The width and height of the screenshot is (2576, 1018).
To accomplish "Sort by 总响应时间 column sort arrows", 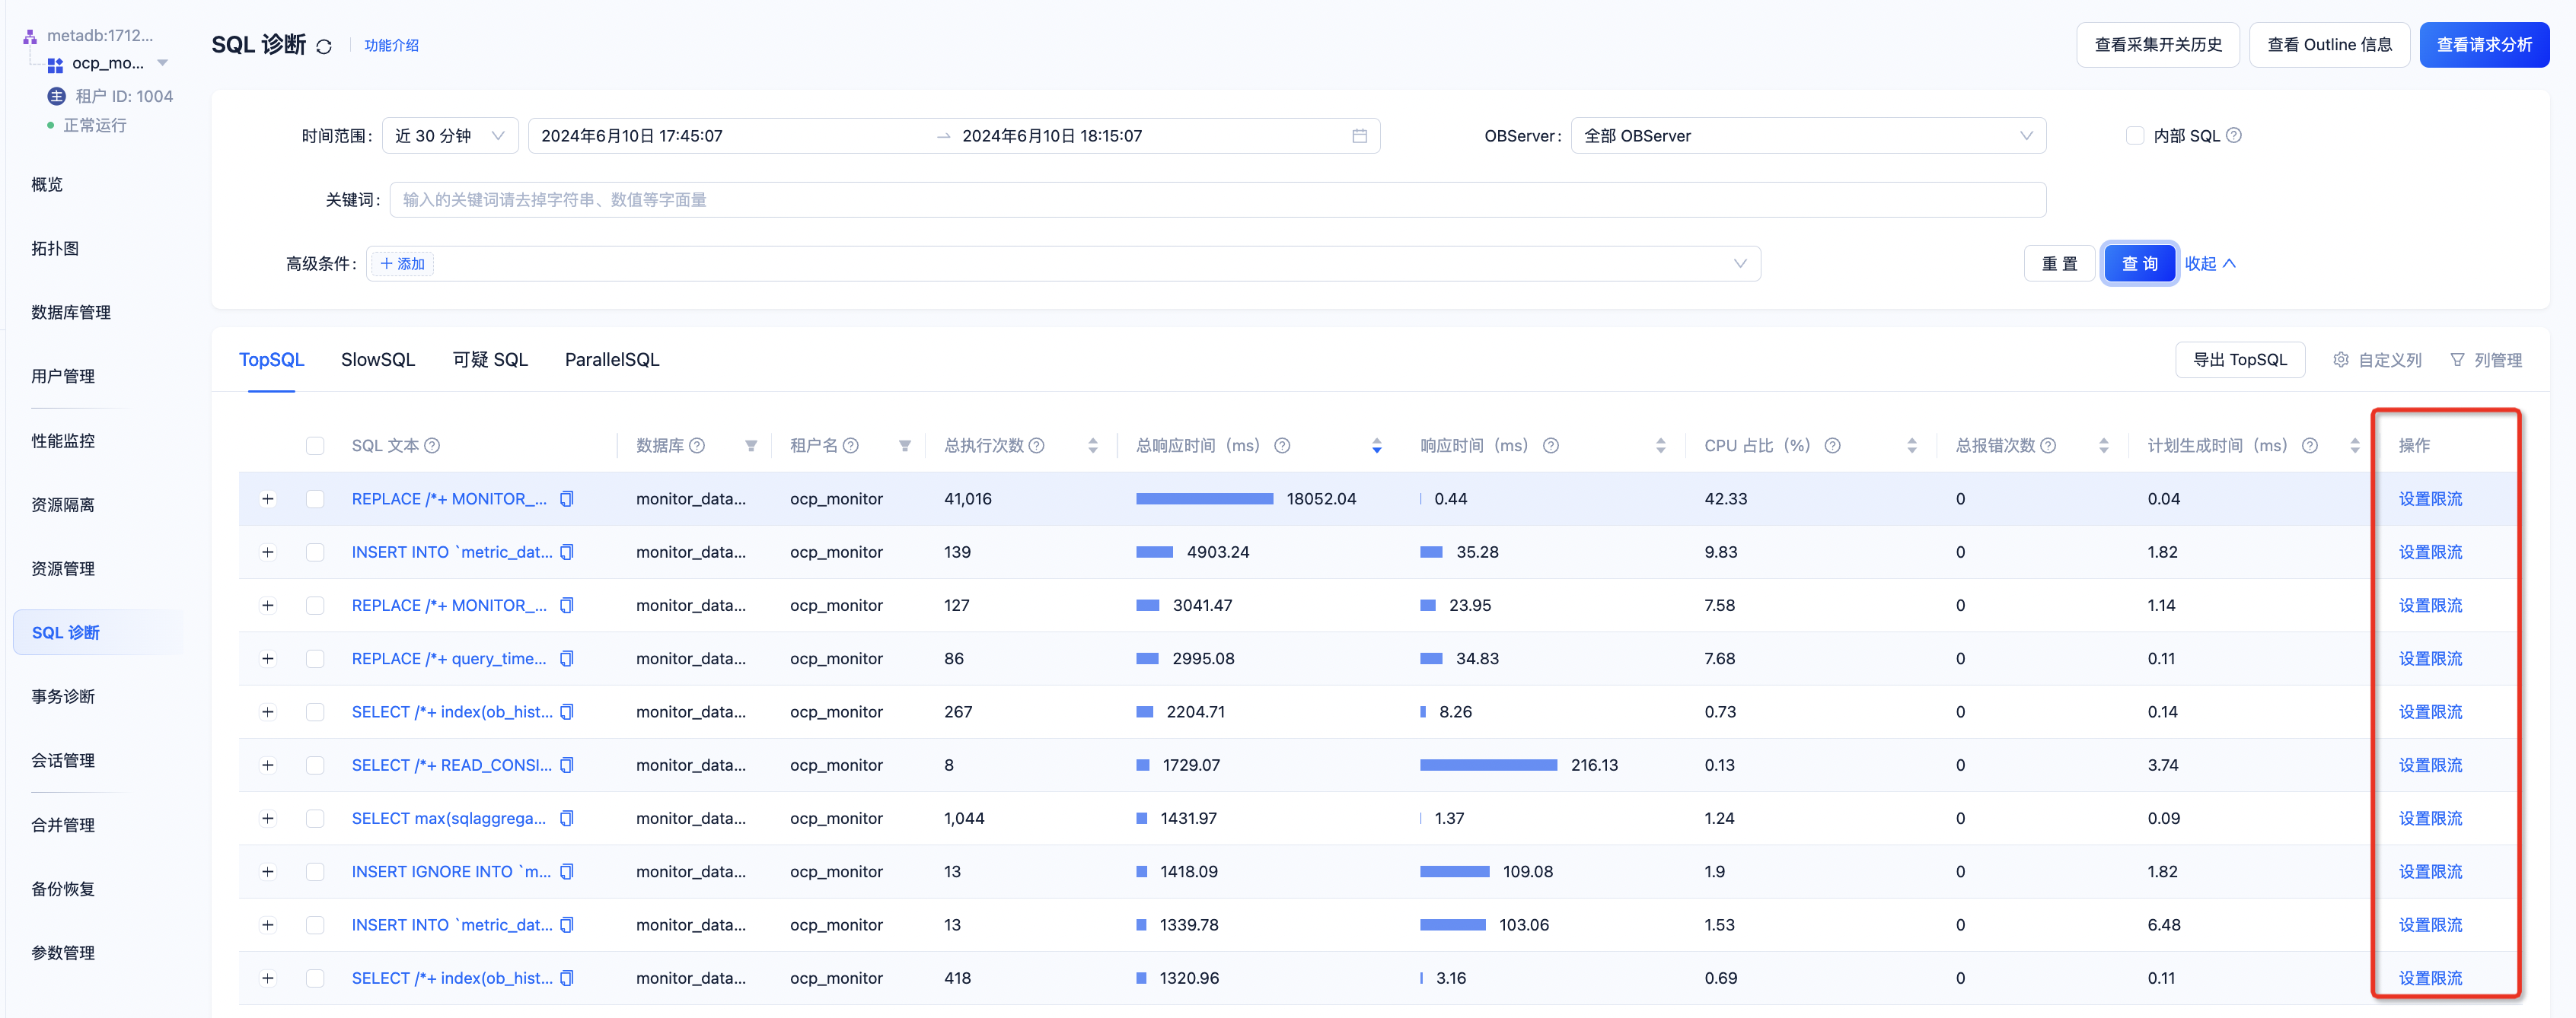I will (1377, 446).
